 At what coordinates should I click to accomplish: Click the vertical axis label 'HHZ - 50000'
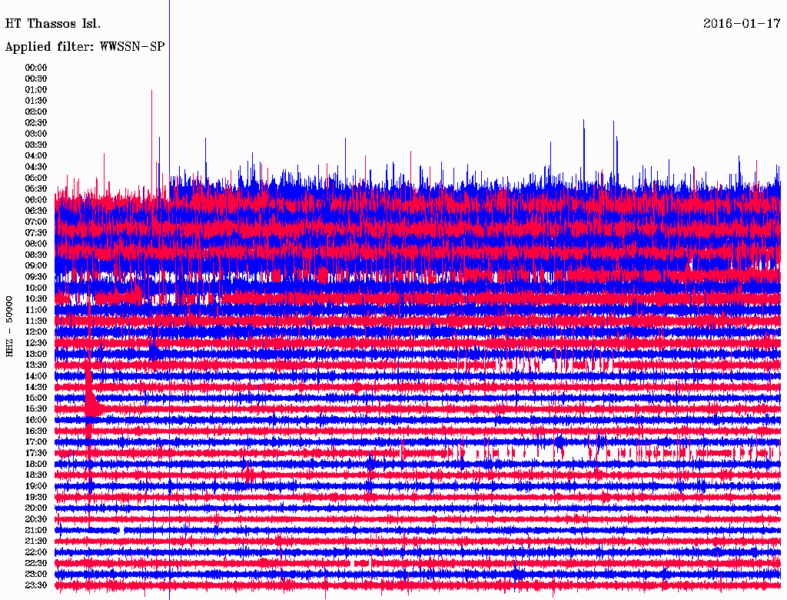point(9,326)
